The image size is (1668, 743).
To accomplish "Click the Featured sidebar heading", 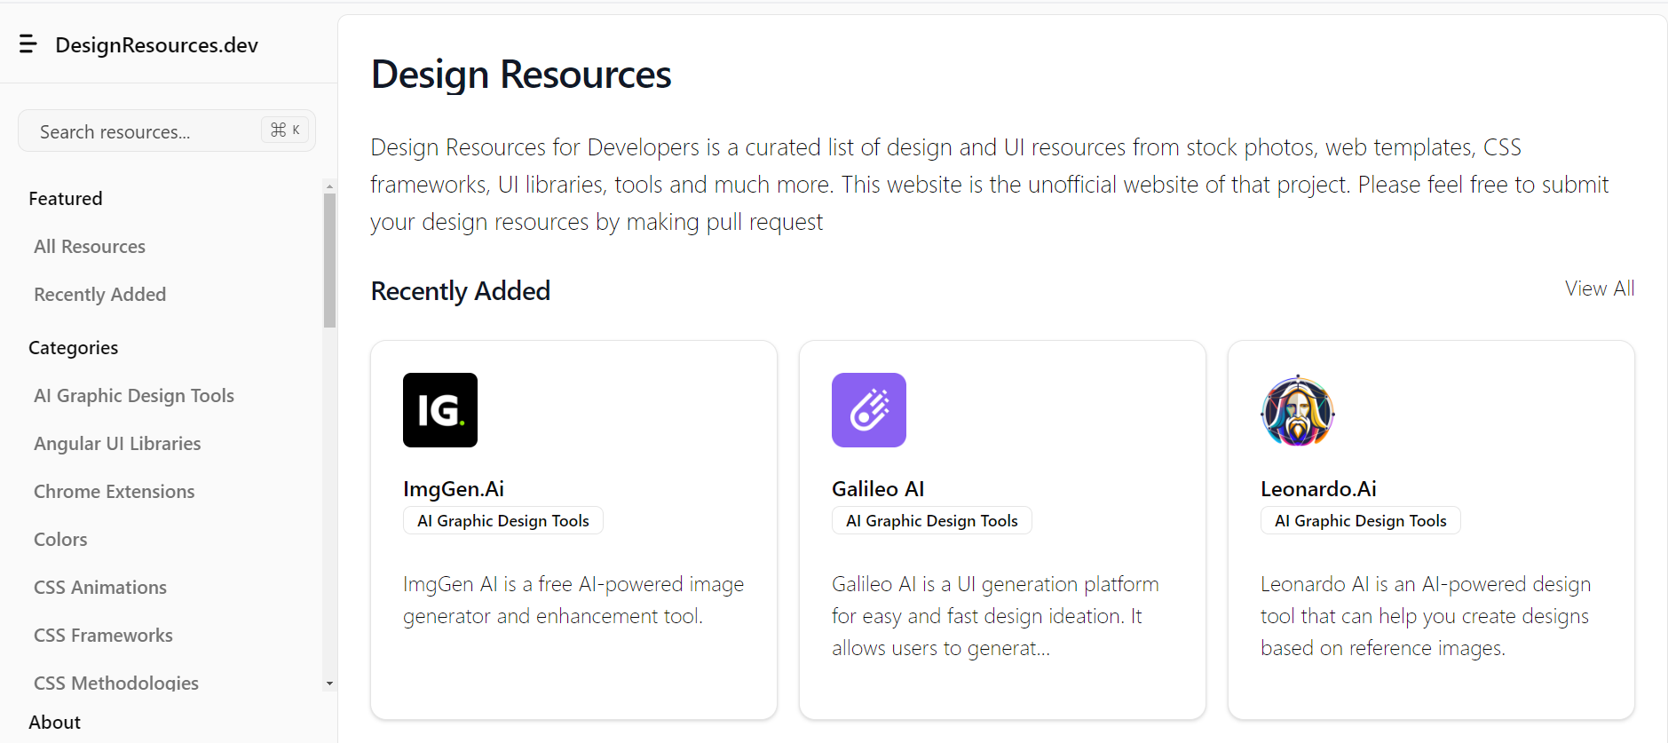I will tap(66, 199).
